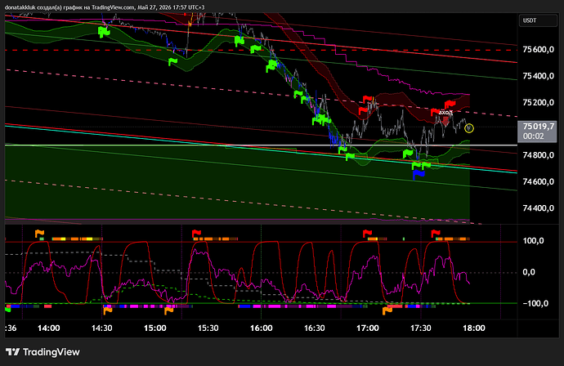Click the 17:00 time axis label
The height and width of the screenshot is (366, 564).
pos(368,328)
